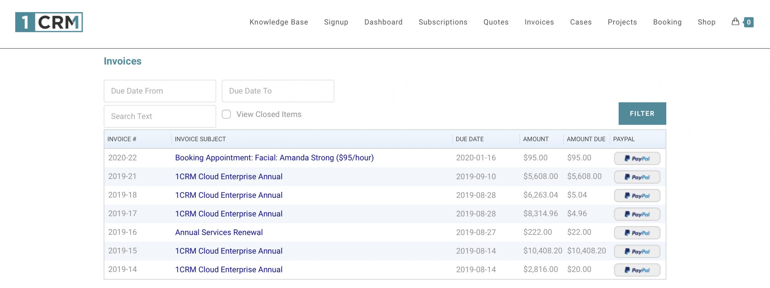
Task: Pay invoice 2019-14 with PayPal
Action: [x=637, y=270]
